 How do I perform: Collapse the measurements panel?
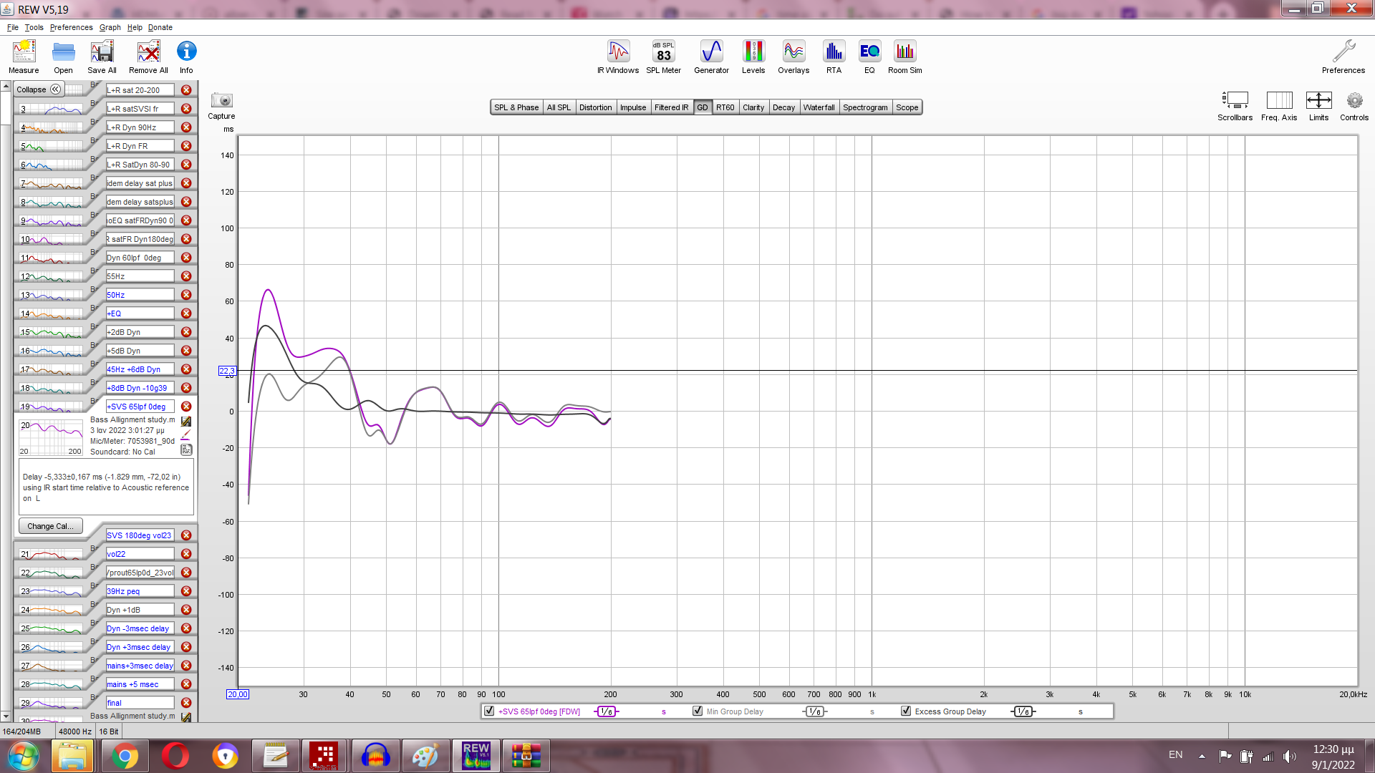pyautogui.click(x=39, y=89)
